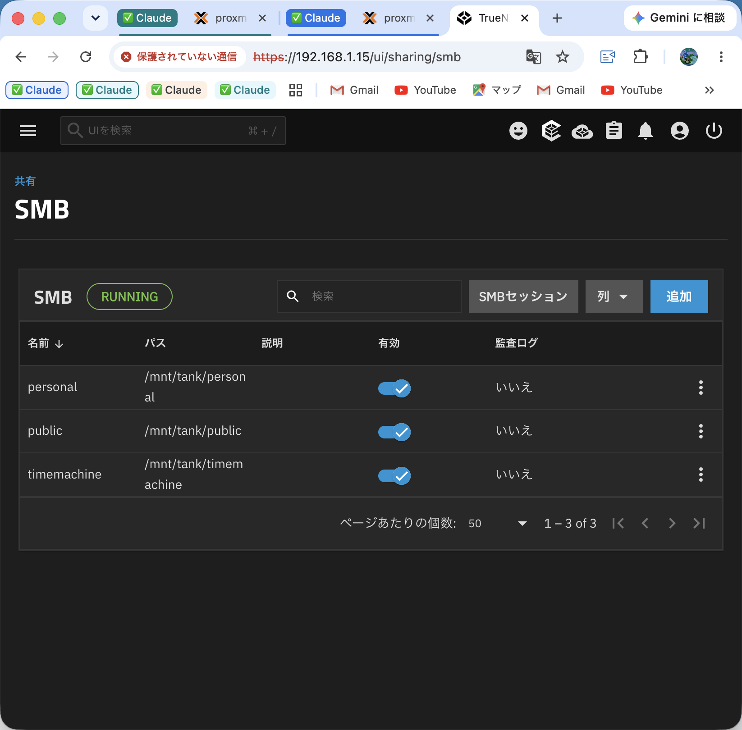The width and height of the screenshot is (742, 730).
Task: Open the Chrome extensions puzzle icon
Action: tap(641, 57)
